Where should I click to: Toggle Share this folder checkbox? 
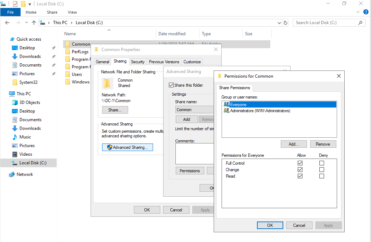coord(171,85)
